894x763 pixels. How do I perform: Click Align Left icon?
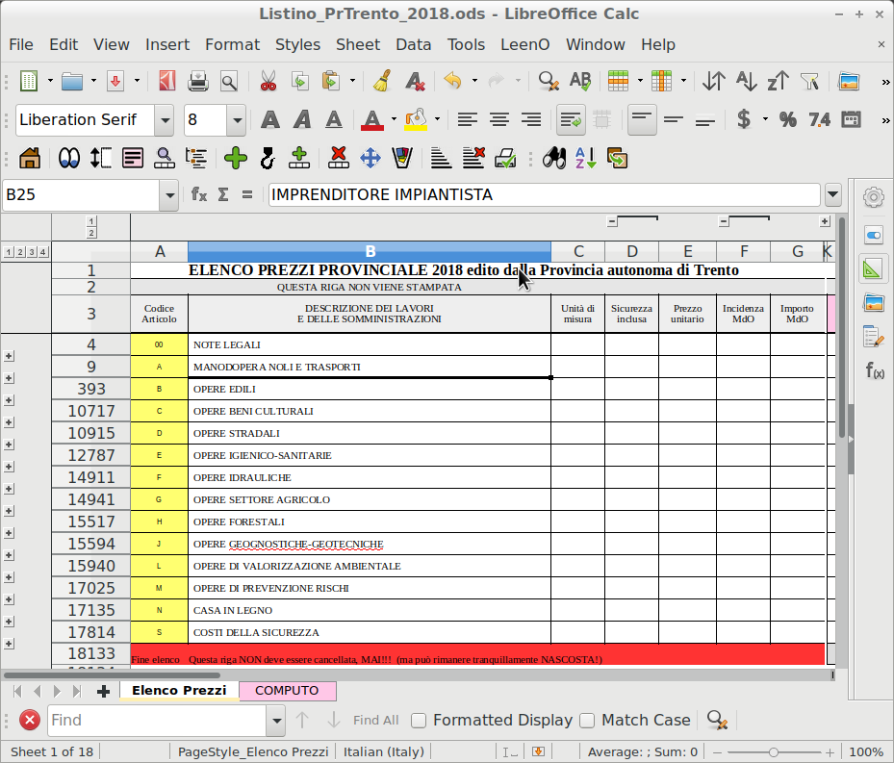click(468, 119)
